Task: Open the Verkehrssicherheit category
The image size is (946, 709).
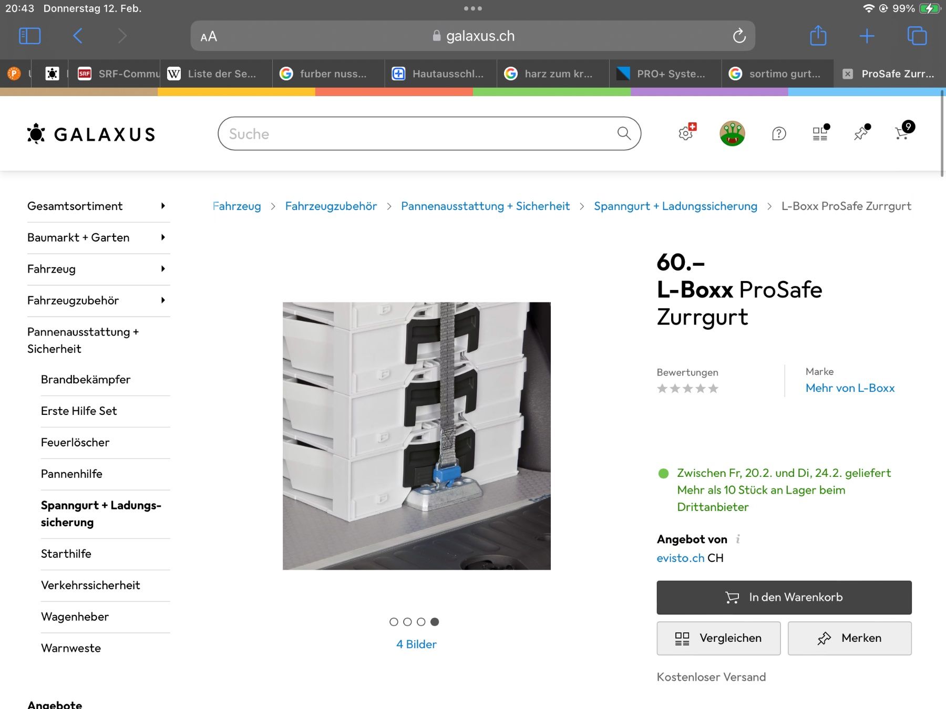Action: (90, 585)
